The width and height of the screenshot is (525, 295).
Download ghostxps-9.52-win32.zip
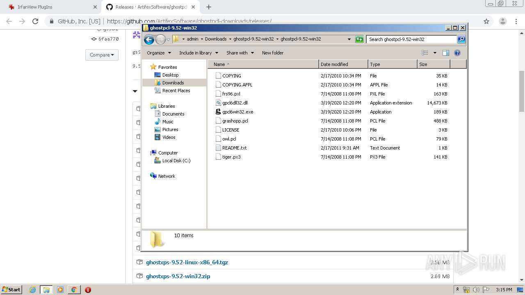point(178,276)
